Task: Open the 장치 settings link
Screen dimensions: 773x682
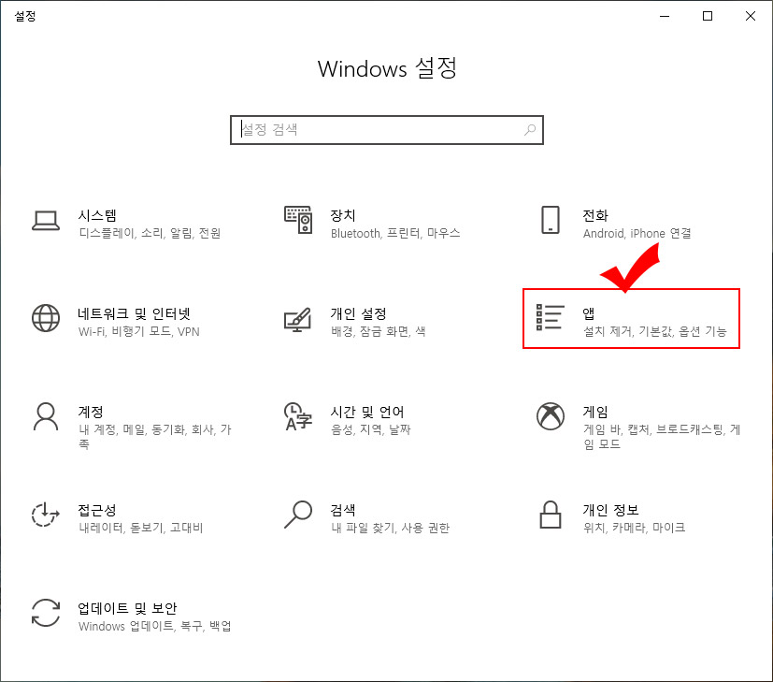Action: (x=343, y=215)
